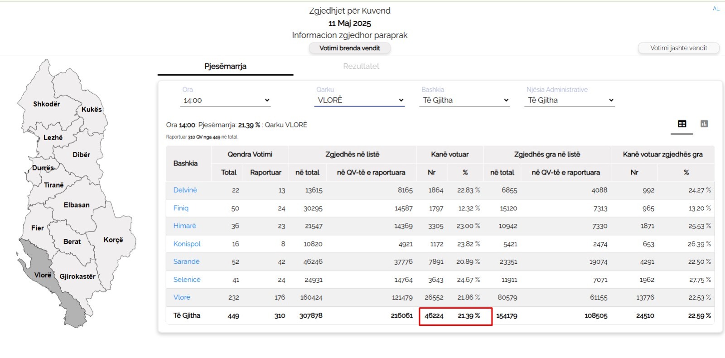Open the Delvinë municipality link
The height and width of the screenshot is (358, 725).
click(185, 190)
